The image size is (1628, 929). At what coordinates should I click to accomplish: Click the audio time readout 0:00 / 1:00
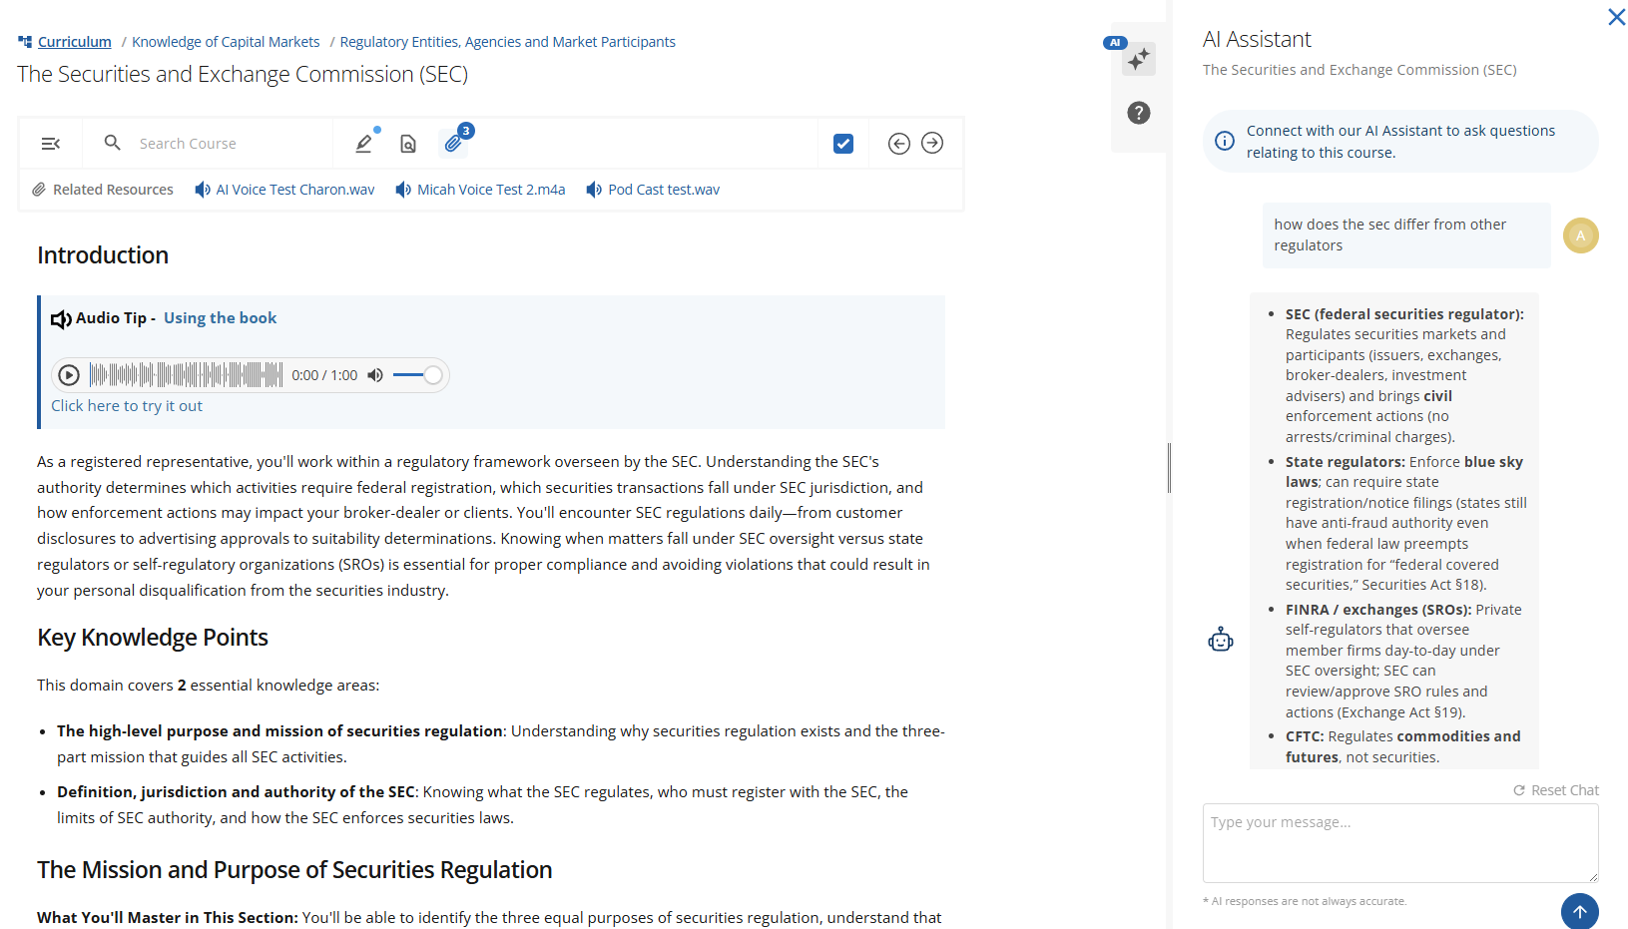pos(324,375)
